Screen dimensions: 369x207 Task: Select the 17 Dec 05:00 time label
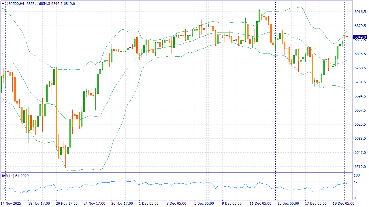click(x=317, y=204)
